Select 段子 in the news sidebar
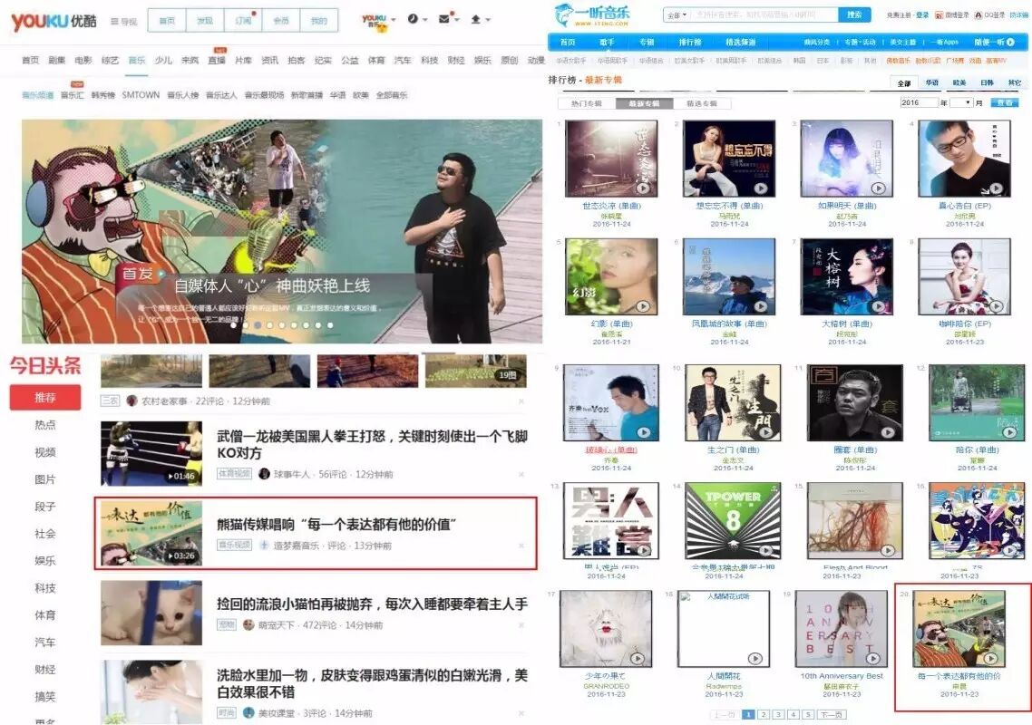 tap(45, 507)
